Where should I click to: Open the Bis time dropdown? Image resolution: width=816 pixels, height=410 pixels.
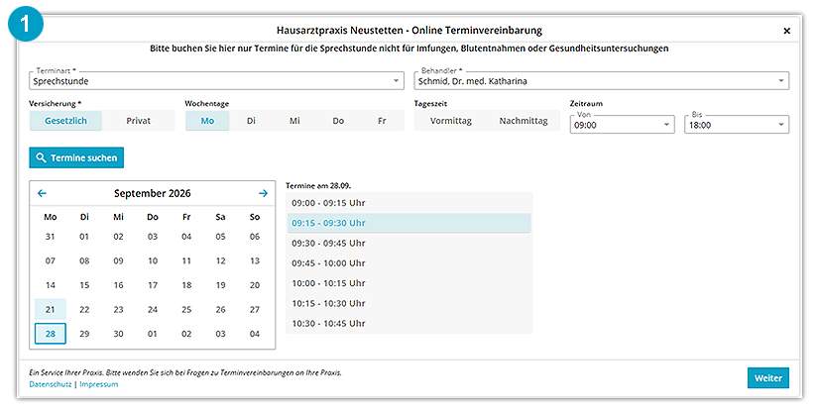point(737,125)
